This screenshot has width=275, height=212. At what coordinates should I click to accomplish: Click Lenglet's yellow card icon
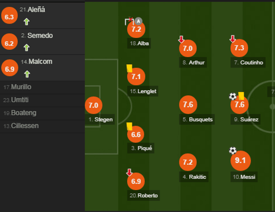[129, 68]
